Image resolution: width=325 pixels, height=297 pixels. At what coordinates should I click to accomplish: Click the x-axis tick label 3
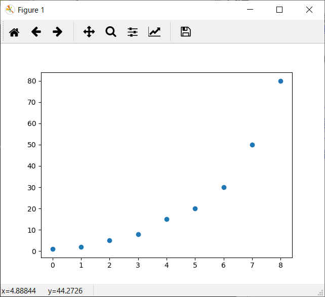(x=138, y=265)
